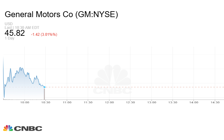Image resolution: width=224 pixels, height=140 pixels.
Task: Click the blue current-price dot on the chart
Action: 44,87
